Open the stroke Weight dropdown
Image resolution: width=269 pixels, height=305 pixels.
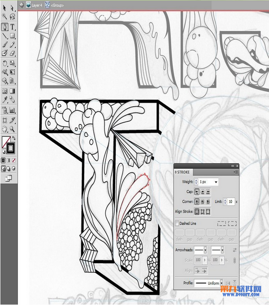216,182
